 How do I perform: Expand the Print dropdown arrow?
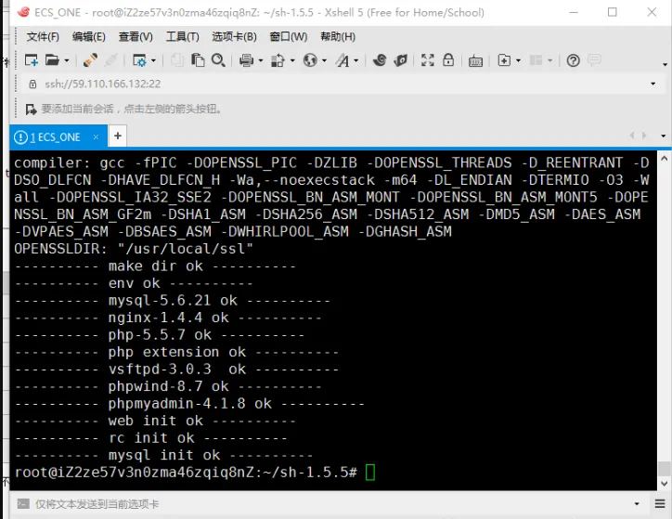[261, 61]
